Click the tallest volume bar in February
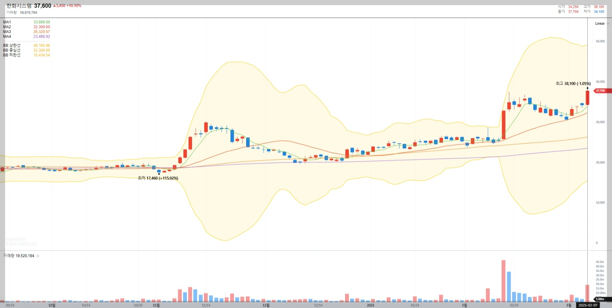612x308 pixels. click(503, 281)
